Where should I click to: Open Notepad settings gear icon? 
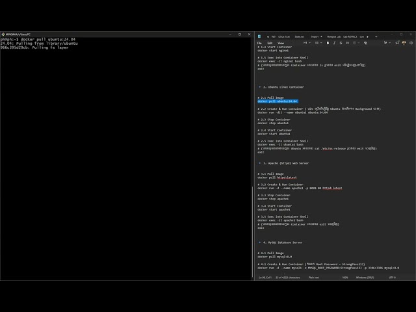[x=411, y=43]
